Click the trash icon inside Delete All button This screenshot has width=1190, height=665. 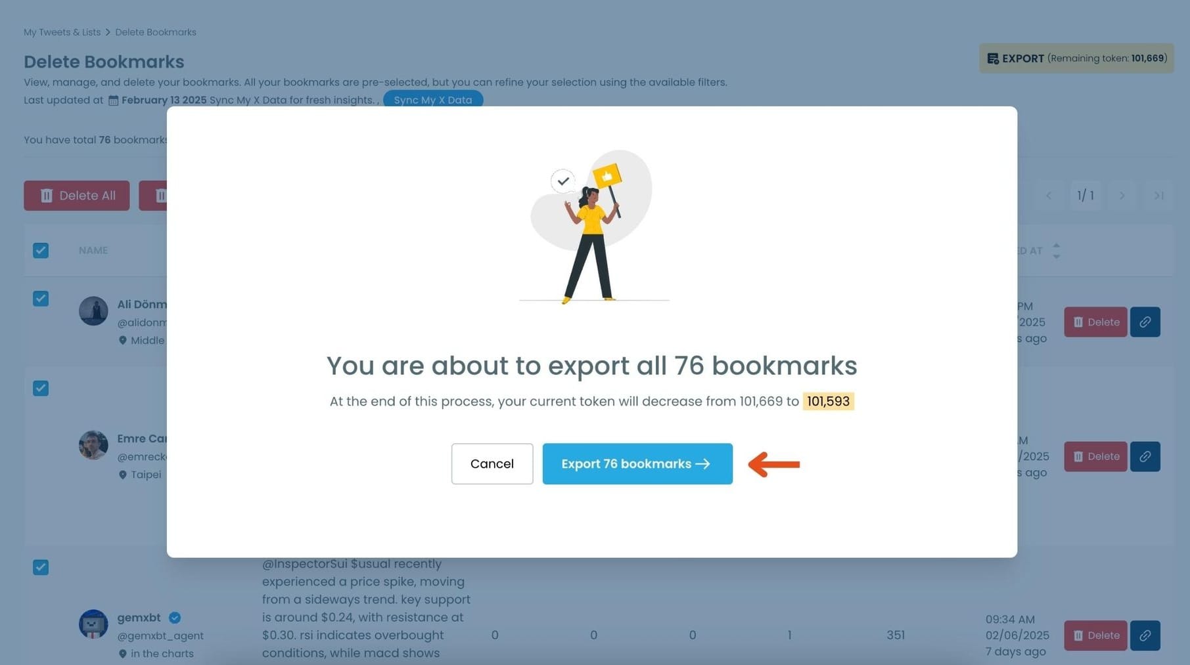pos(45,195)
